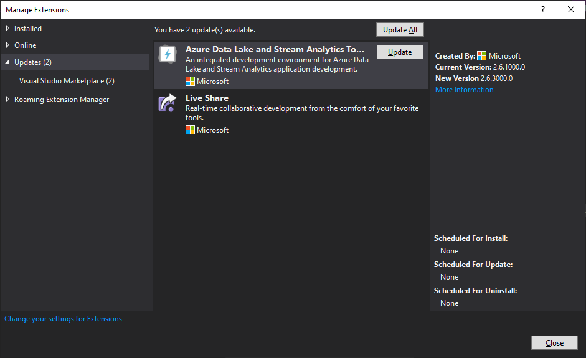The width and height of the screenshot is (586, 358).
Task: Expand the Roaming Extension Manager node
Action: pyautogui.click(x=7, y=100)
